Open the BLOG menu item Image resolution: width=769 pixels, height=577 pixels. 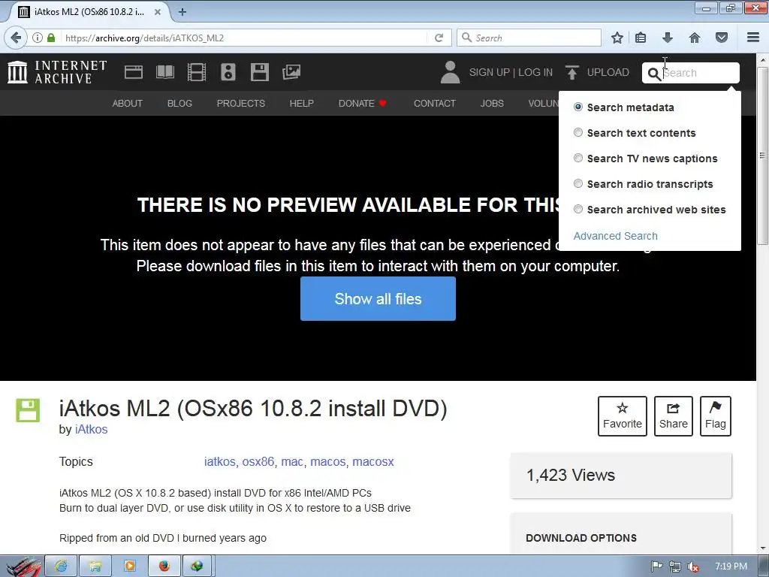[179, 103]
